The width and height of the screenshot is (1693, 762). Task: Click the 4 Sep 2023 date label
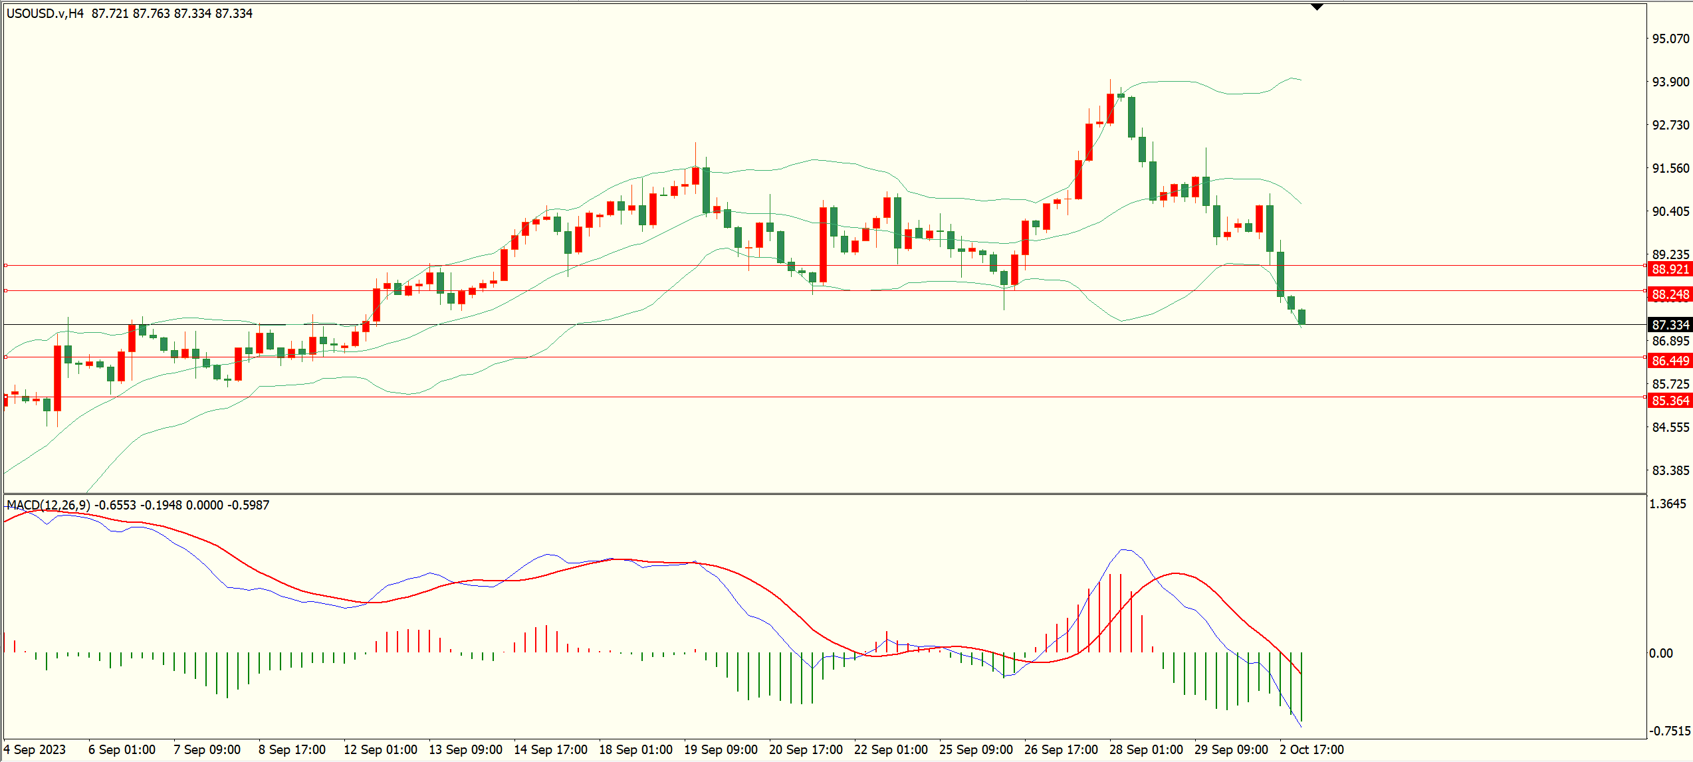(x=35, y=749)
